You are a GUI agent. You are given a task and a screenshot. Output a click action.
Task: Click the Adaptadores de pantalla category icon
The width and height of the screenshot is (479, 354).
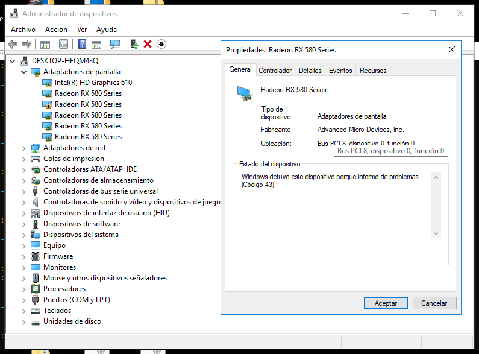[36, 72]
